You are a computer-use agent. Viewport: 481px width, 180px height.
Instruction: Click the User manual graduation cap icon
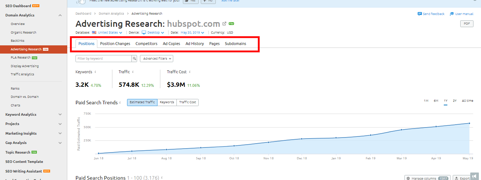tap(452, 14)
